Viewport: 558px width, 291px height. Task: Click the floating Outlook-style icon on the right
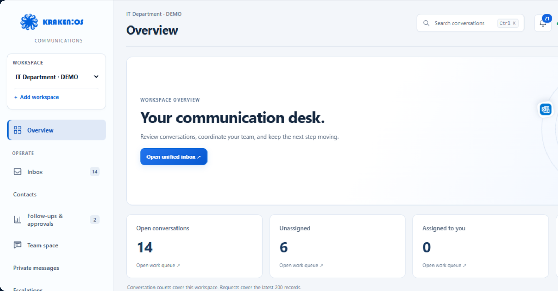(545, 110)
